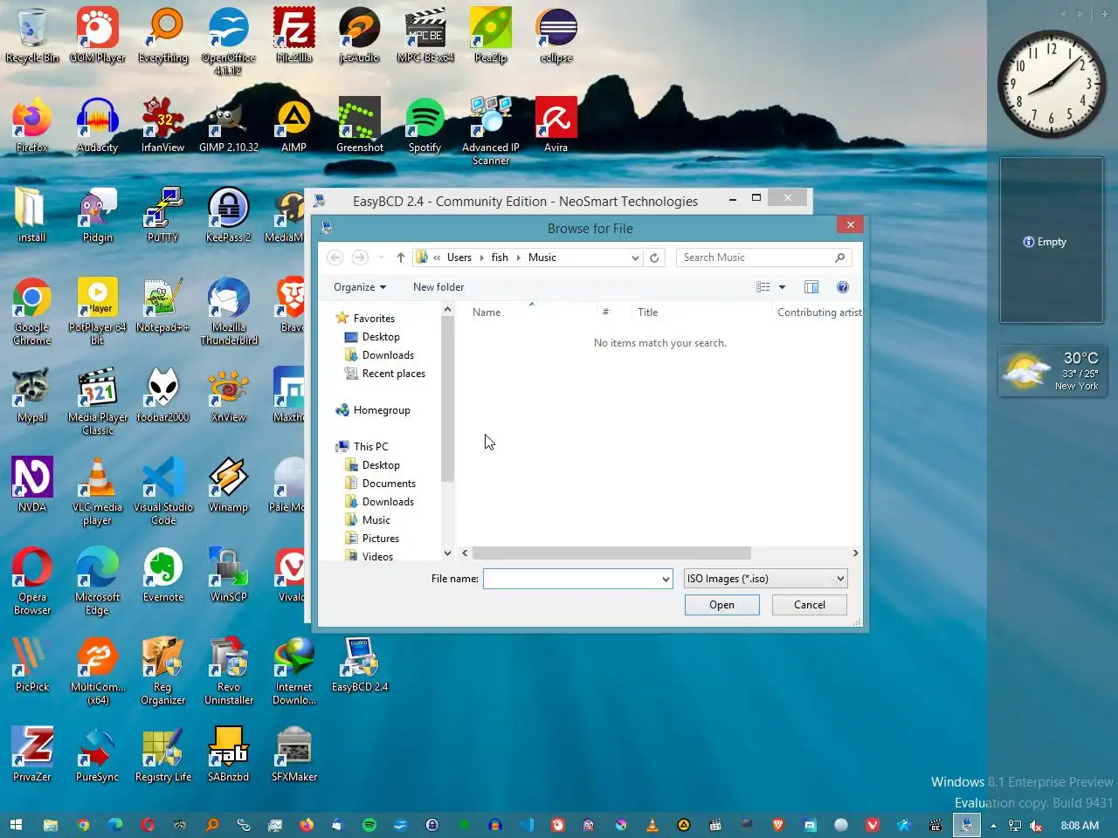Select the EasyBCD 2.4 desktop icon
Image resolution: width=1118 pixels, height=838 pixels.
point(360,665)
